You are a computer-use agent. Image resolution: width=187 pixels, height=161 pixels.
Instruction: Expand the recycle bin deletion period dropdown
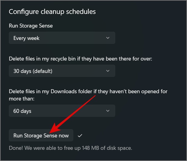point(62,71)
